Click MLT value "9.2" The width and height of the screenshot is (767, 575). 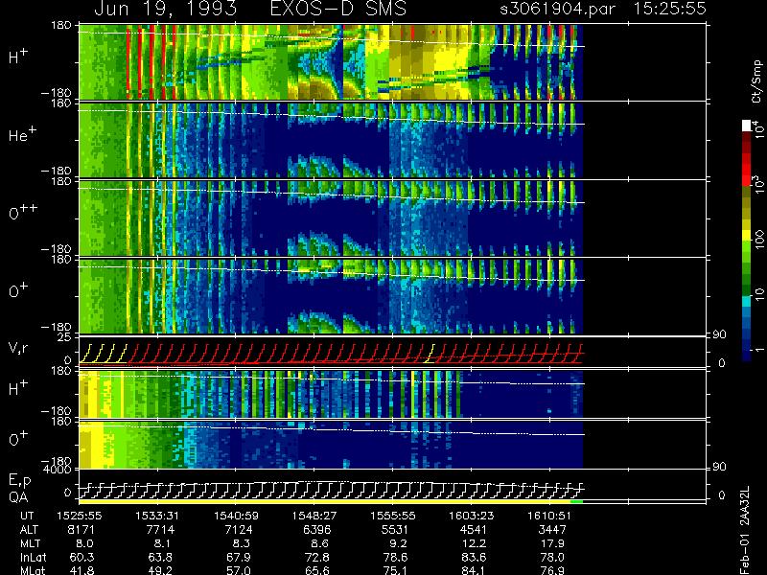[x=398, y=543]
